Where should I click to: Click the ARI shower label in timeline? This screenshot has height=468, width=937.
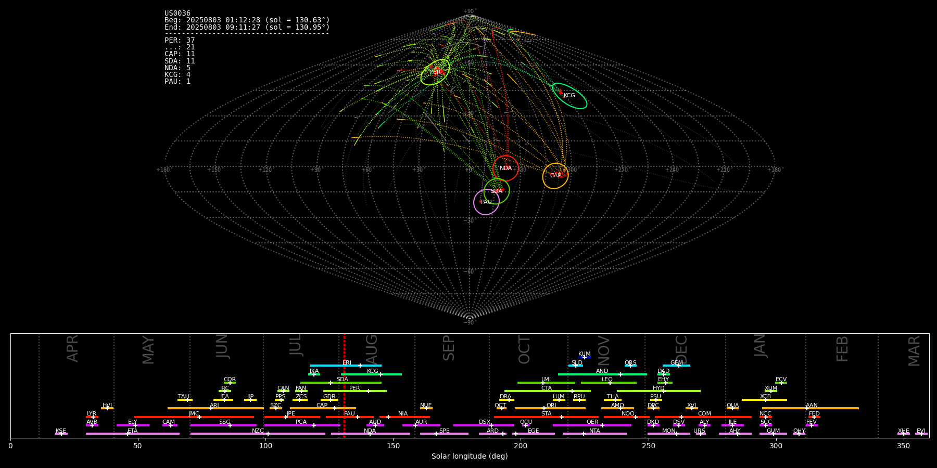coord(214,406)
